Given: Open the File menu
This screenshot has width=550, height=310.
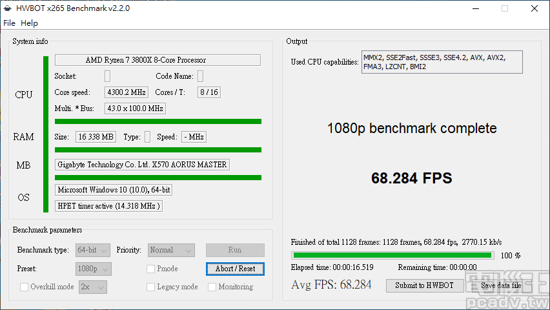Looking at the screenshot, I should (9, 23).
